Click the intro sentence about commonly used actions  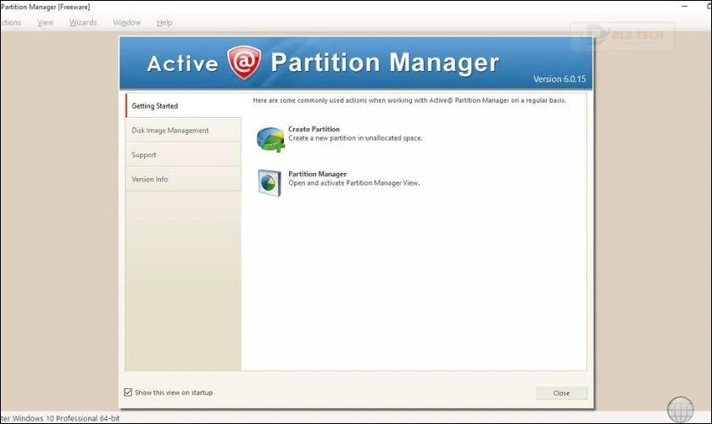click(x=409, y=100)
